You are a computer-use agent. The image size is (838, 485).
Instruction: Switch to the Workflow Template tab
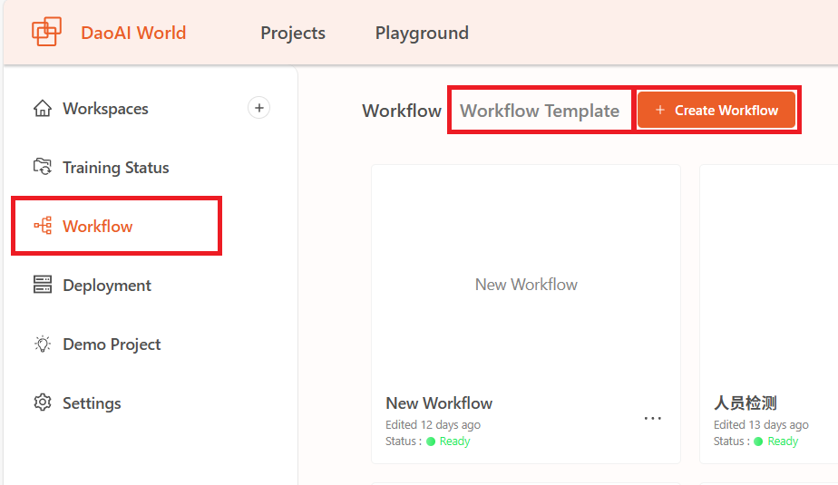[x=540, y=111]
